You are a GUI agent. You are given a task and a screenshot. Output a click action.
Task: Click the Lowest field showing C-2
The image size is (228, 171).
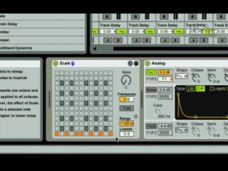126,134
